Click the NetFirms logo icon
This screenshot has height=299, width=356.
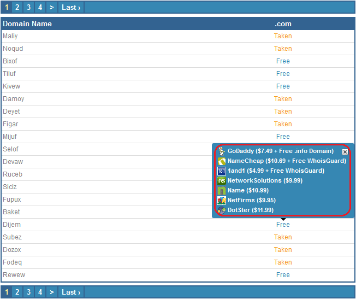[x=222, y=201]
